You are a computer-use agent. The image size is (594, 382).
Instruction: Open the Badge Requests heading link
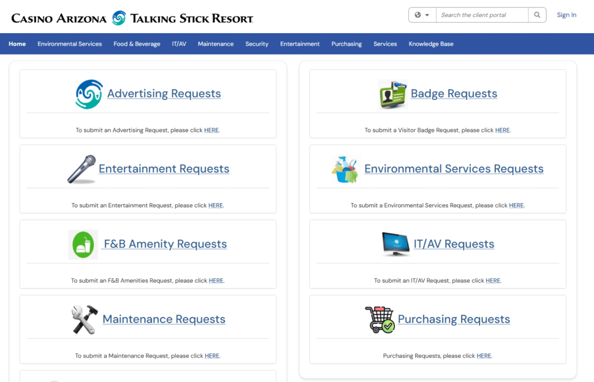(454, 93)
